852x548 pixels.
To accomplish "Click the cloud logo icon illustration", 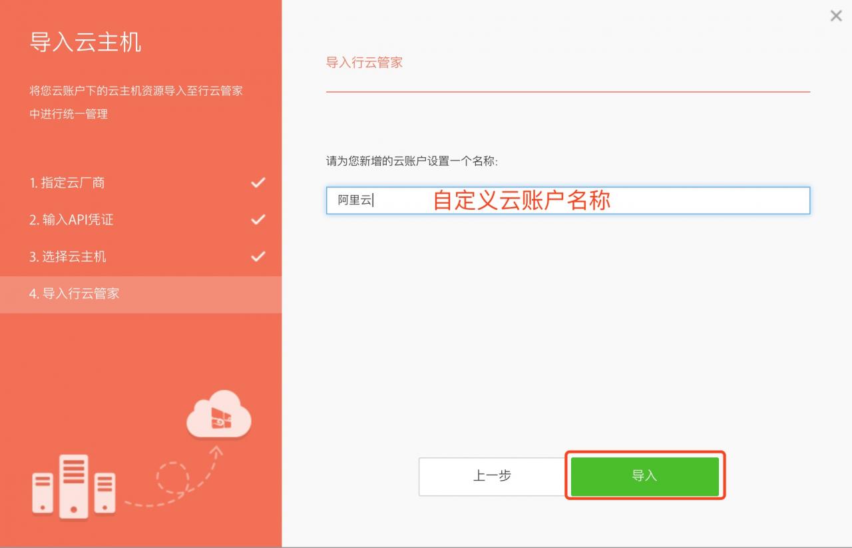I will coord(219,414).
